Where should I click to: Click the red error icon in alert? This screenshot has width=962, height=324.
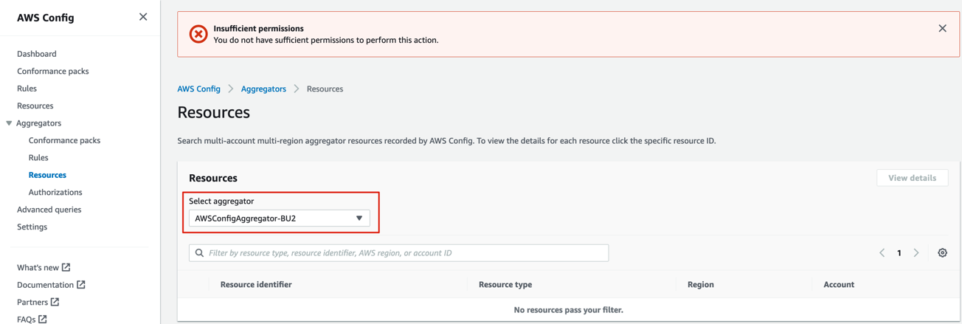[x=198, y=34]
